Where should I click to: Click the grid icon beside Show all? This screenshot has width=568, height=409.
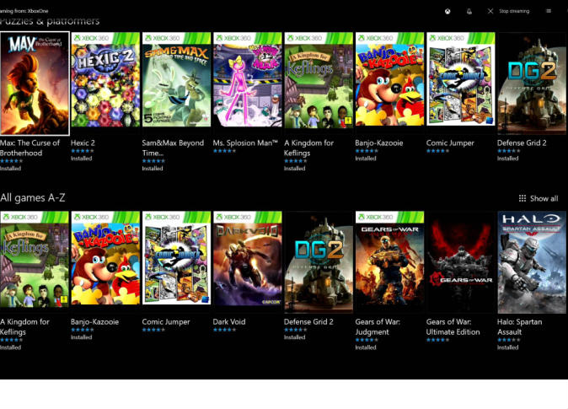click(522, 199)
